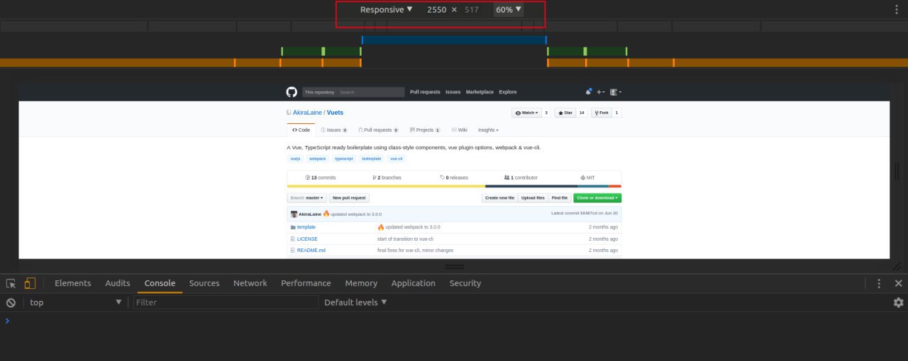Click the LICENSE file icon

[x=292, y=239]
